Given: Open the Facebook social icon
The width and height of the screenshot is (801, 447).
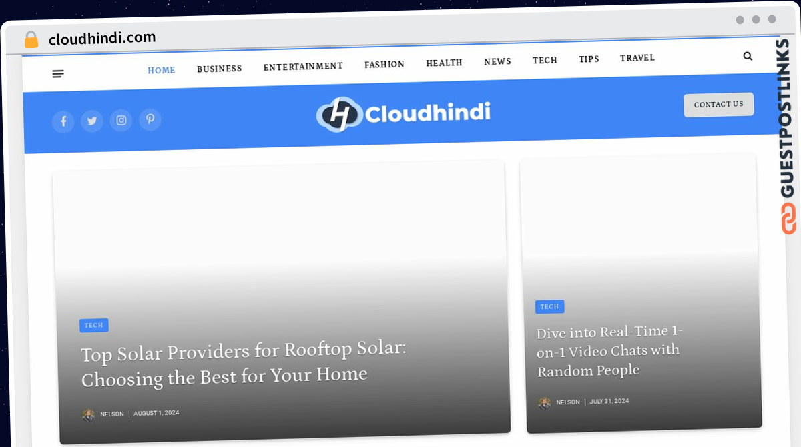Looking at the screenshot, I should click(x=63, y=121).
